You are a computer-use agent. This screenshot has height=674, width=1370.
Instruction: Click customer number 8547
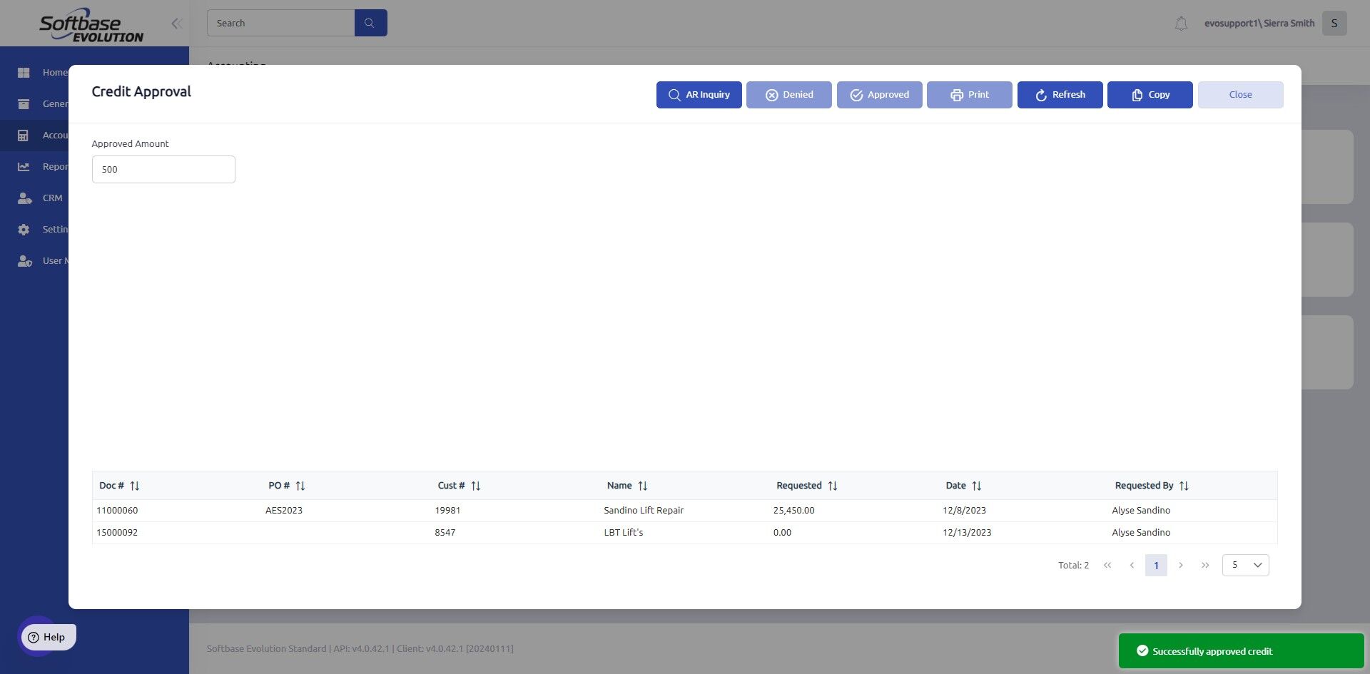(x=445, y=533)
